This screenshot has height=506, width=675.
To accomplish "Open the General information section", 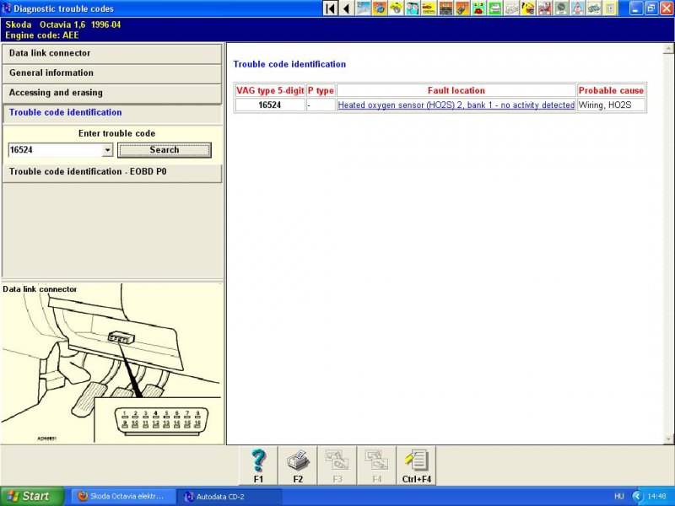I will (112, 73).
